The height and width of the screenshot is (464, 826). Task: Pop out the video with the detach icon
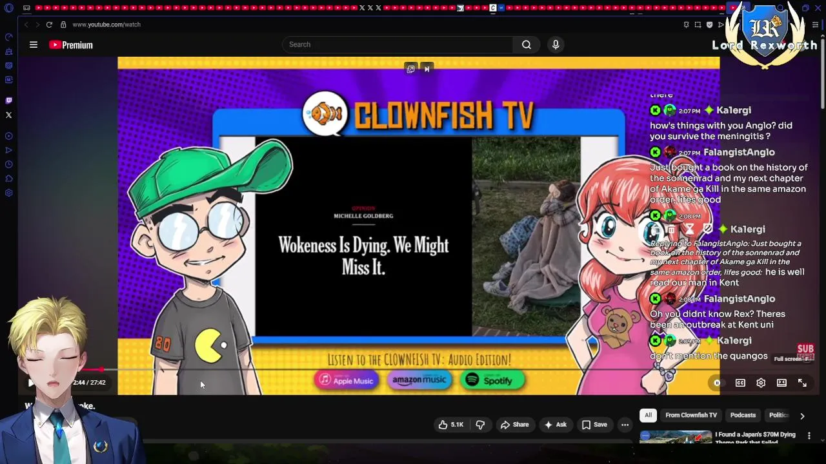(x=410, y=69)
